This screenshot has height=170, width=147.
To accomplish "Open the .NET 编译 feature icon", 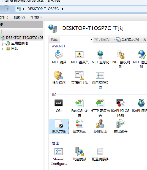I will pyautogui.click(x=59, y=54).
